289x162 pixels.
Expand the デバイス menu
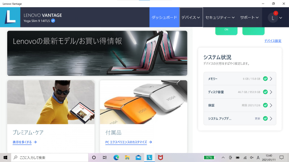coord(191,17)
